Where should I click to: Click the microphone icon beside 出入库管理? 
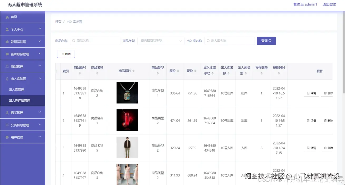(x=7, y=79)
